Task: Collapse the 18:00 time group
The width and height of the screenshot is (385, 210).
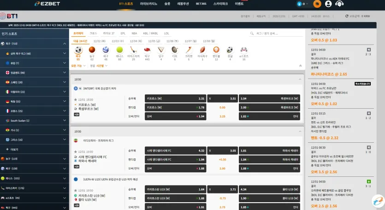Action: (x=300, y=79)
